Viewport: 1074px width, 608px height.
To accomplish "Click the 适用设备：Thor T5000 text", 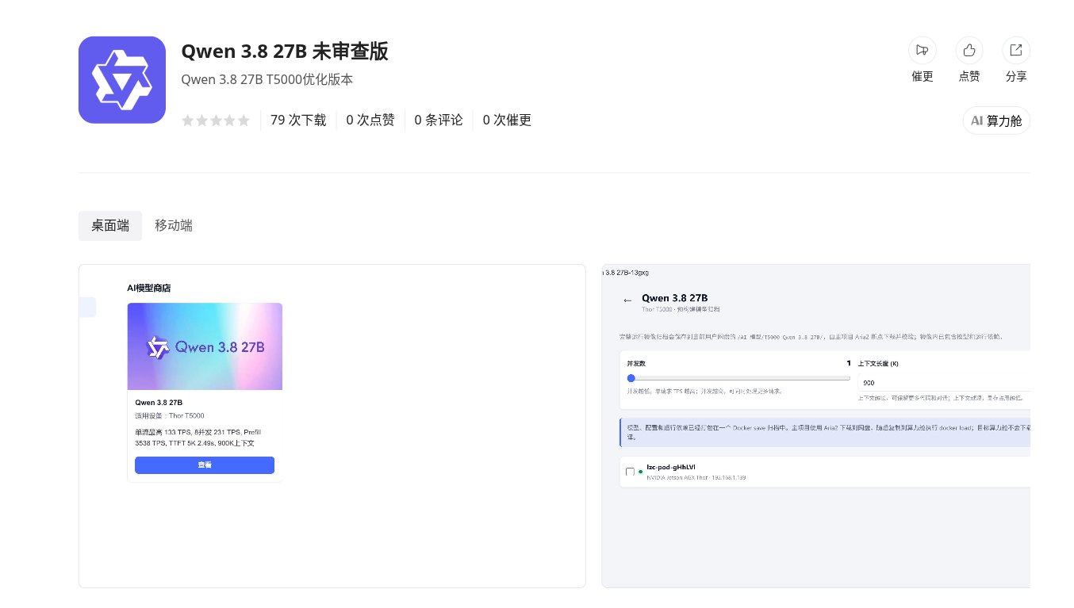I will tap(170, 415).
